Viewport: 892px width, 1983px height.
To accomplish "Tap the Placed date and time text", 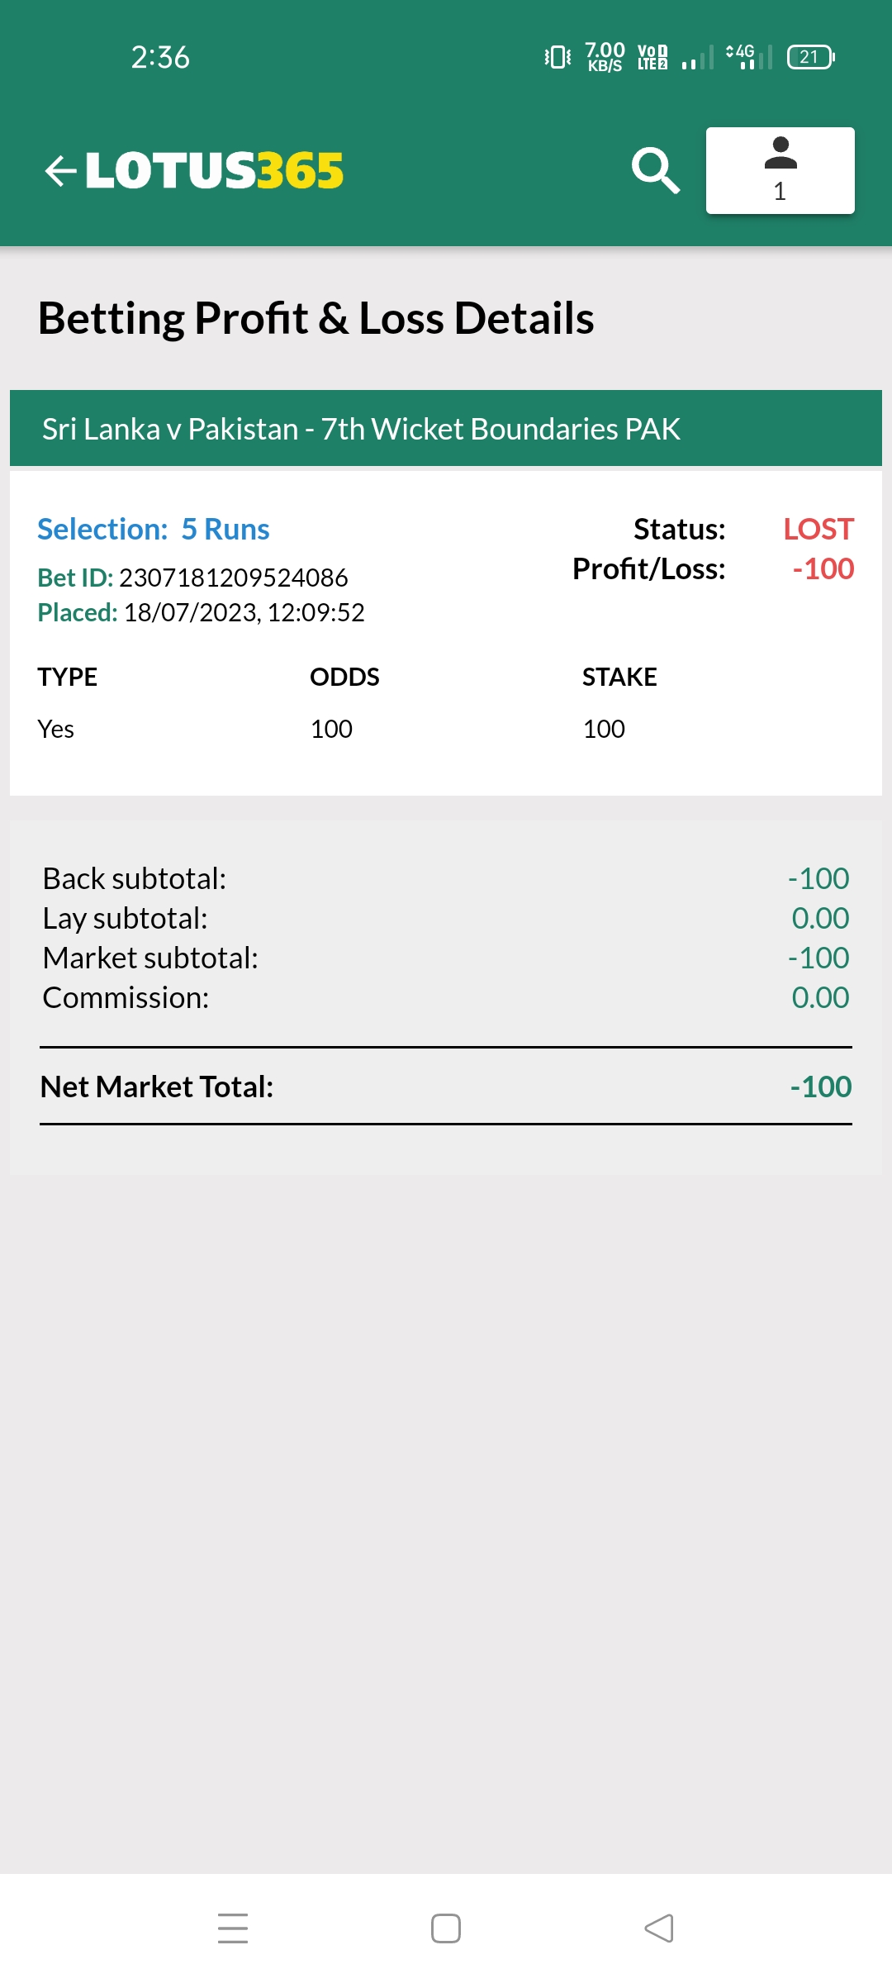I will pyautogui.click(x=244, y=612).
